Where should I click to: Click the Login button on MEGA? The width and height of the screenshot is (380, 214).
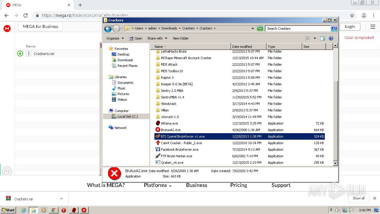click(350, 26)
